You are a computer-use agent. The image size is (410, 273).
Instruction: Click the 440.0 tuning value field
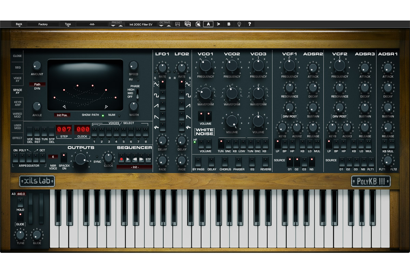(22, 194)
